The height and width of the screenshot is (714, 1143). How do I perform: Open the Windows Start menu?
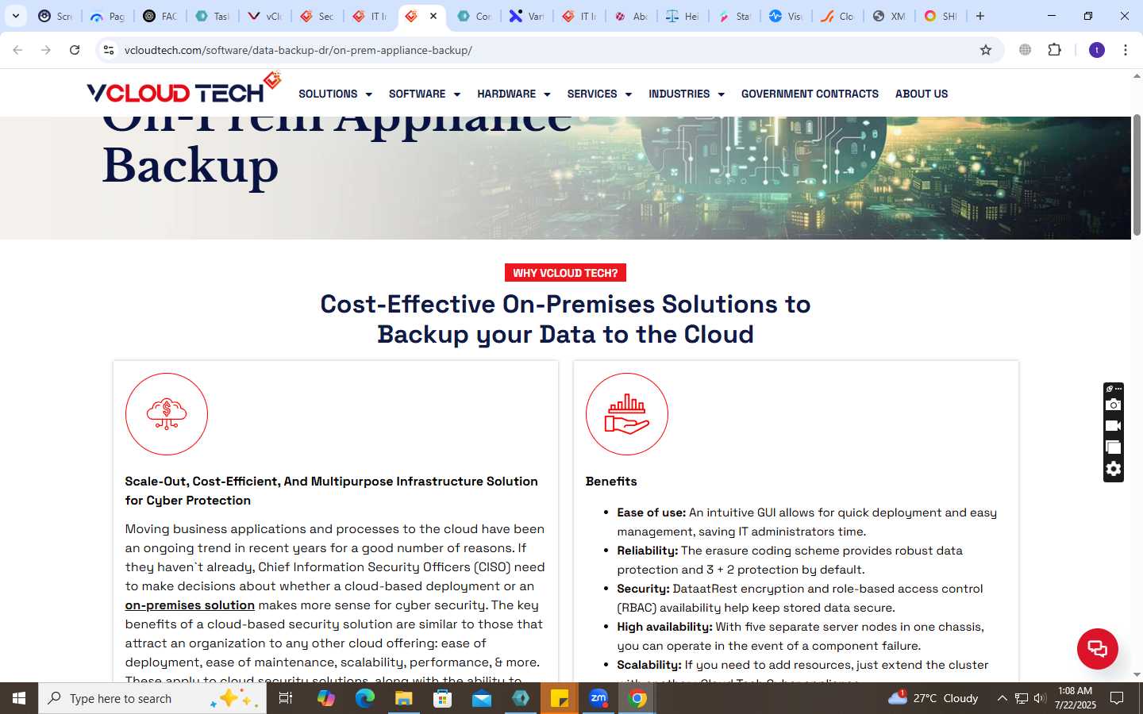coord(19,698)
